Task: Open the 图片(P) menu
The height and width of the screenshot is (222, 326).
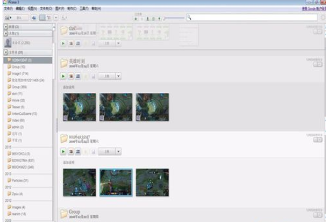Action: [60, 9]
